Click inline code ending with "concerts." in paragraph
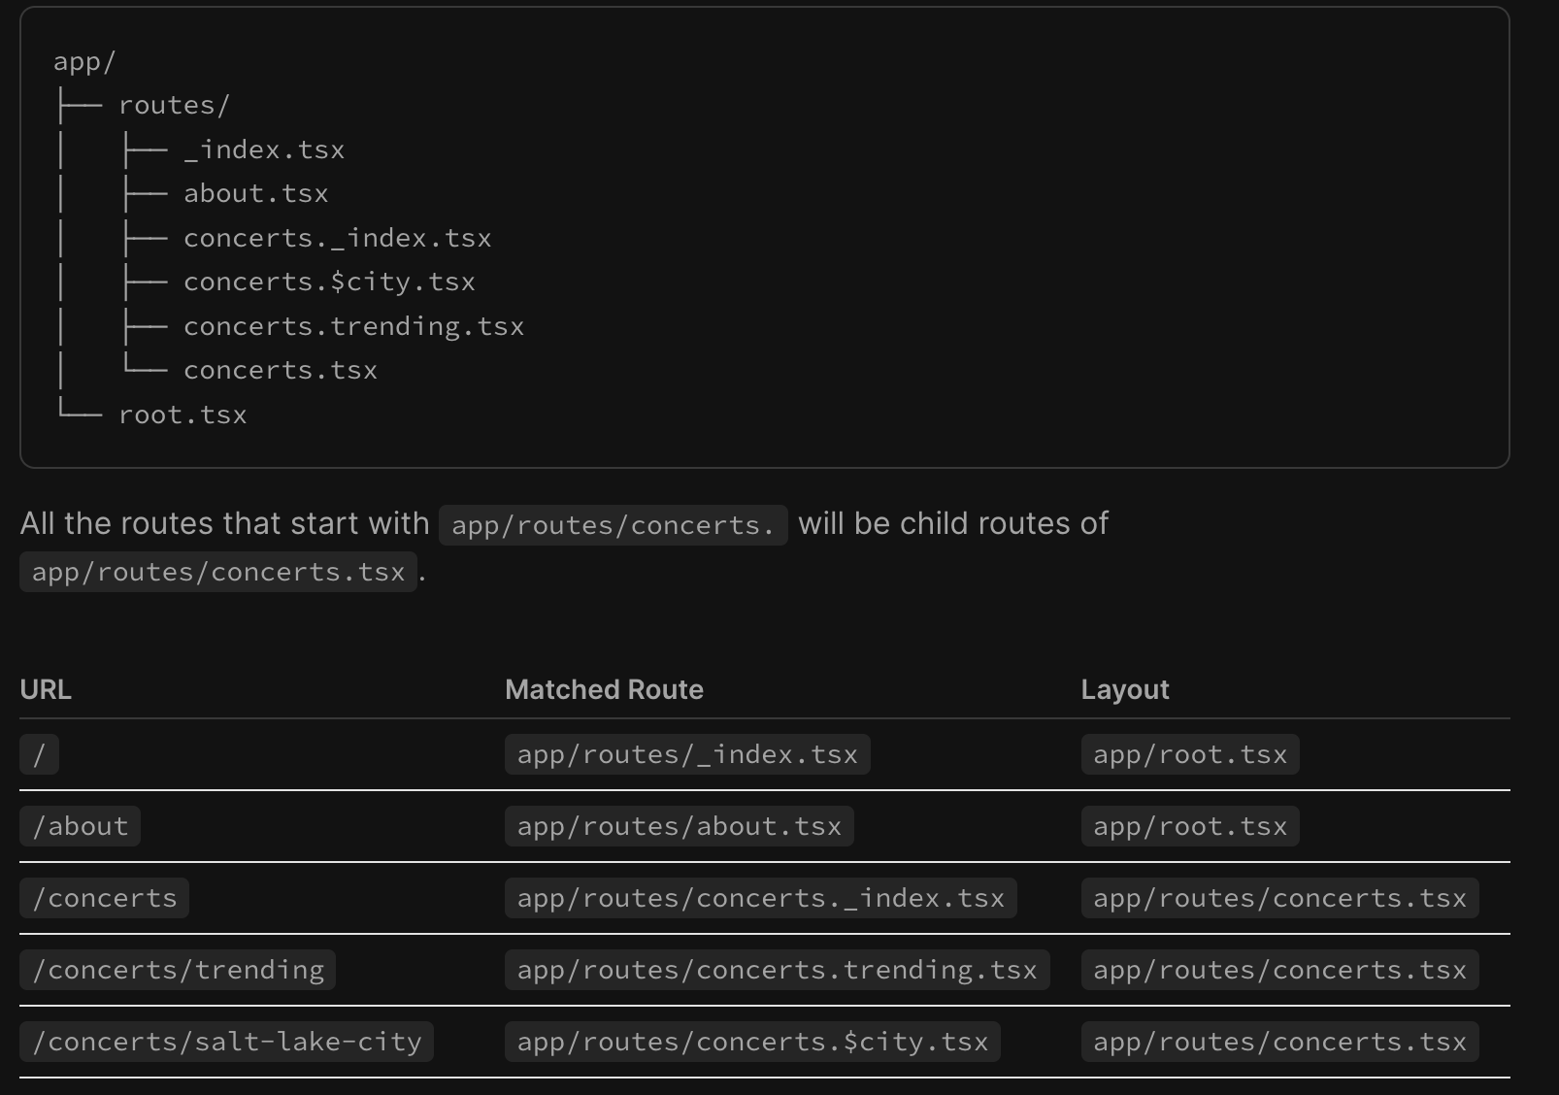The image size is (1559, 1095). (x=613, y=525)
